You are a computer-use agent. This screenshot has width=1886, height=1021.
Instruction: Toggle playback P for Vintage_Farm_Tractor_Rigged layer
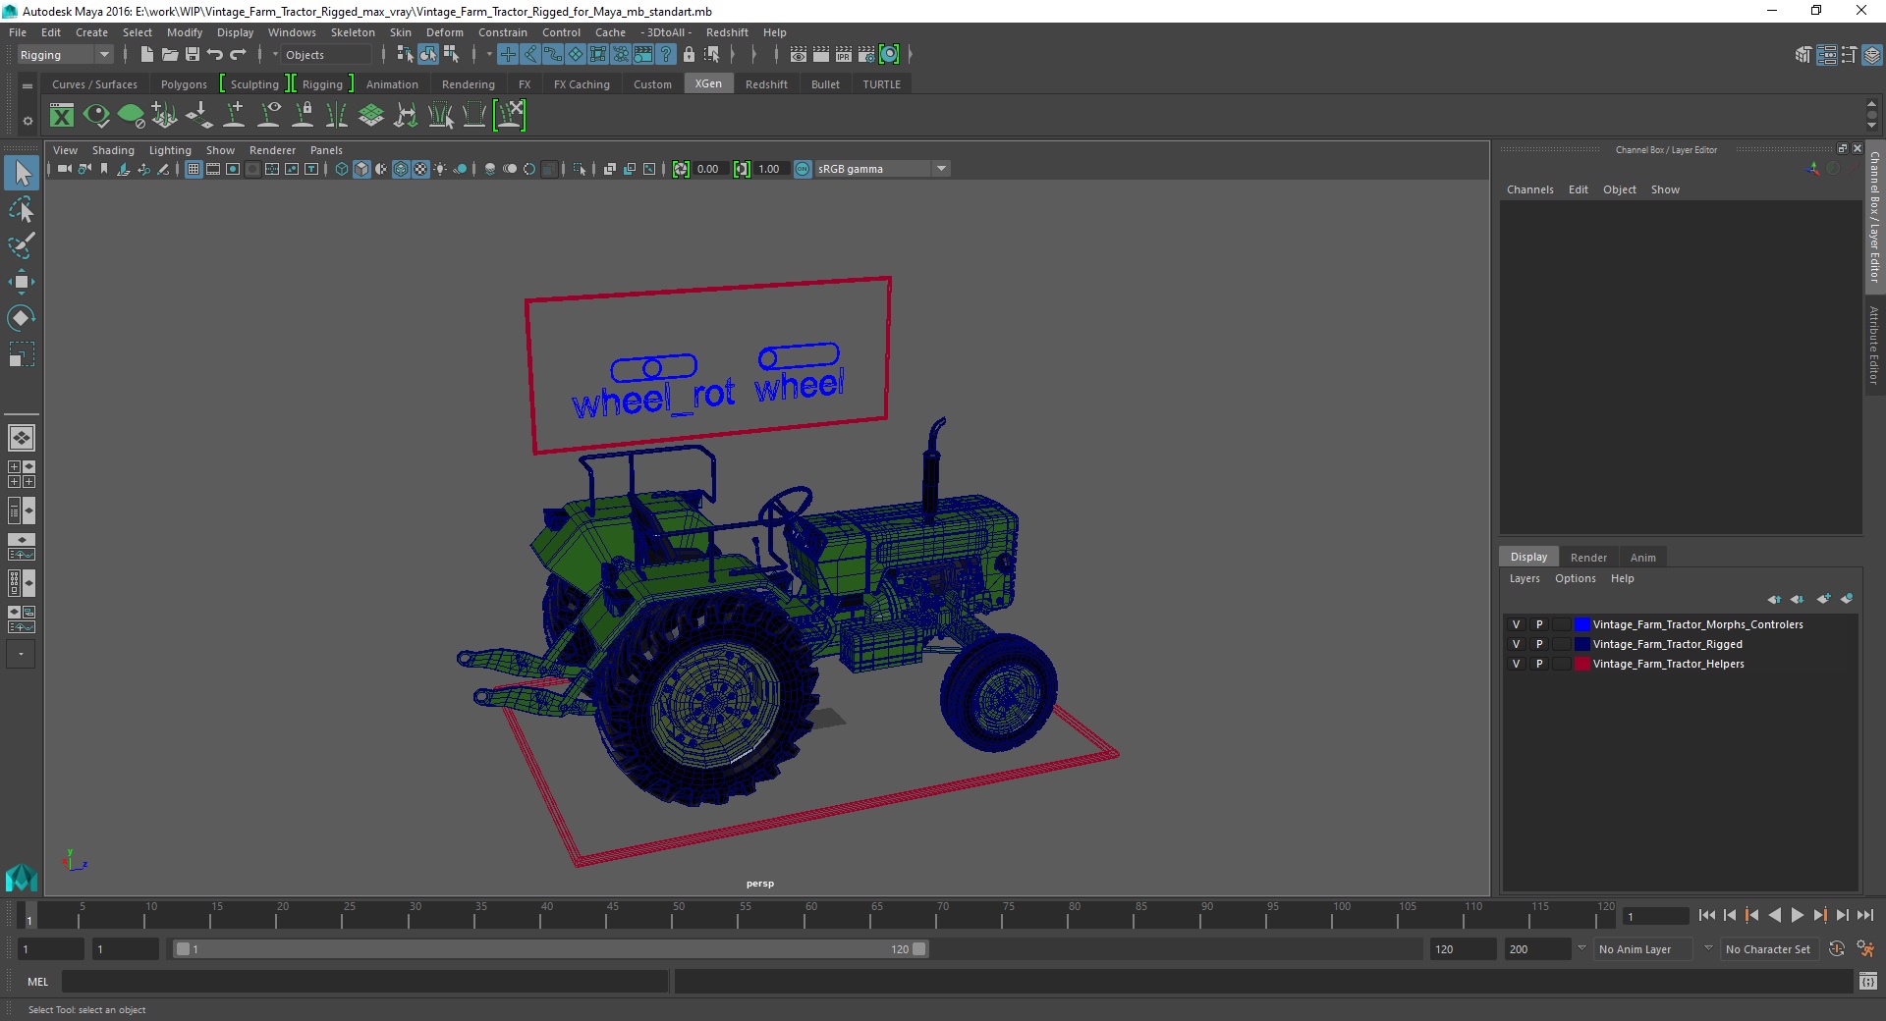(1539, 644)
